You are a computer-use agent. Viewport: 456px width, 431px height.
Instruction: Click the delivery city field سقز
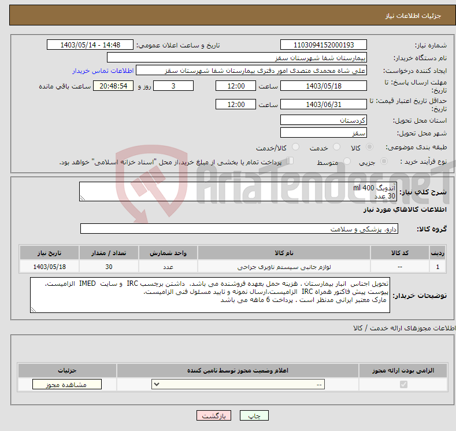pos(324,132)
